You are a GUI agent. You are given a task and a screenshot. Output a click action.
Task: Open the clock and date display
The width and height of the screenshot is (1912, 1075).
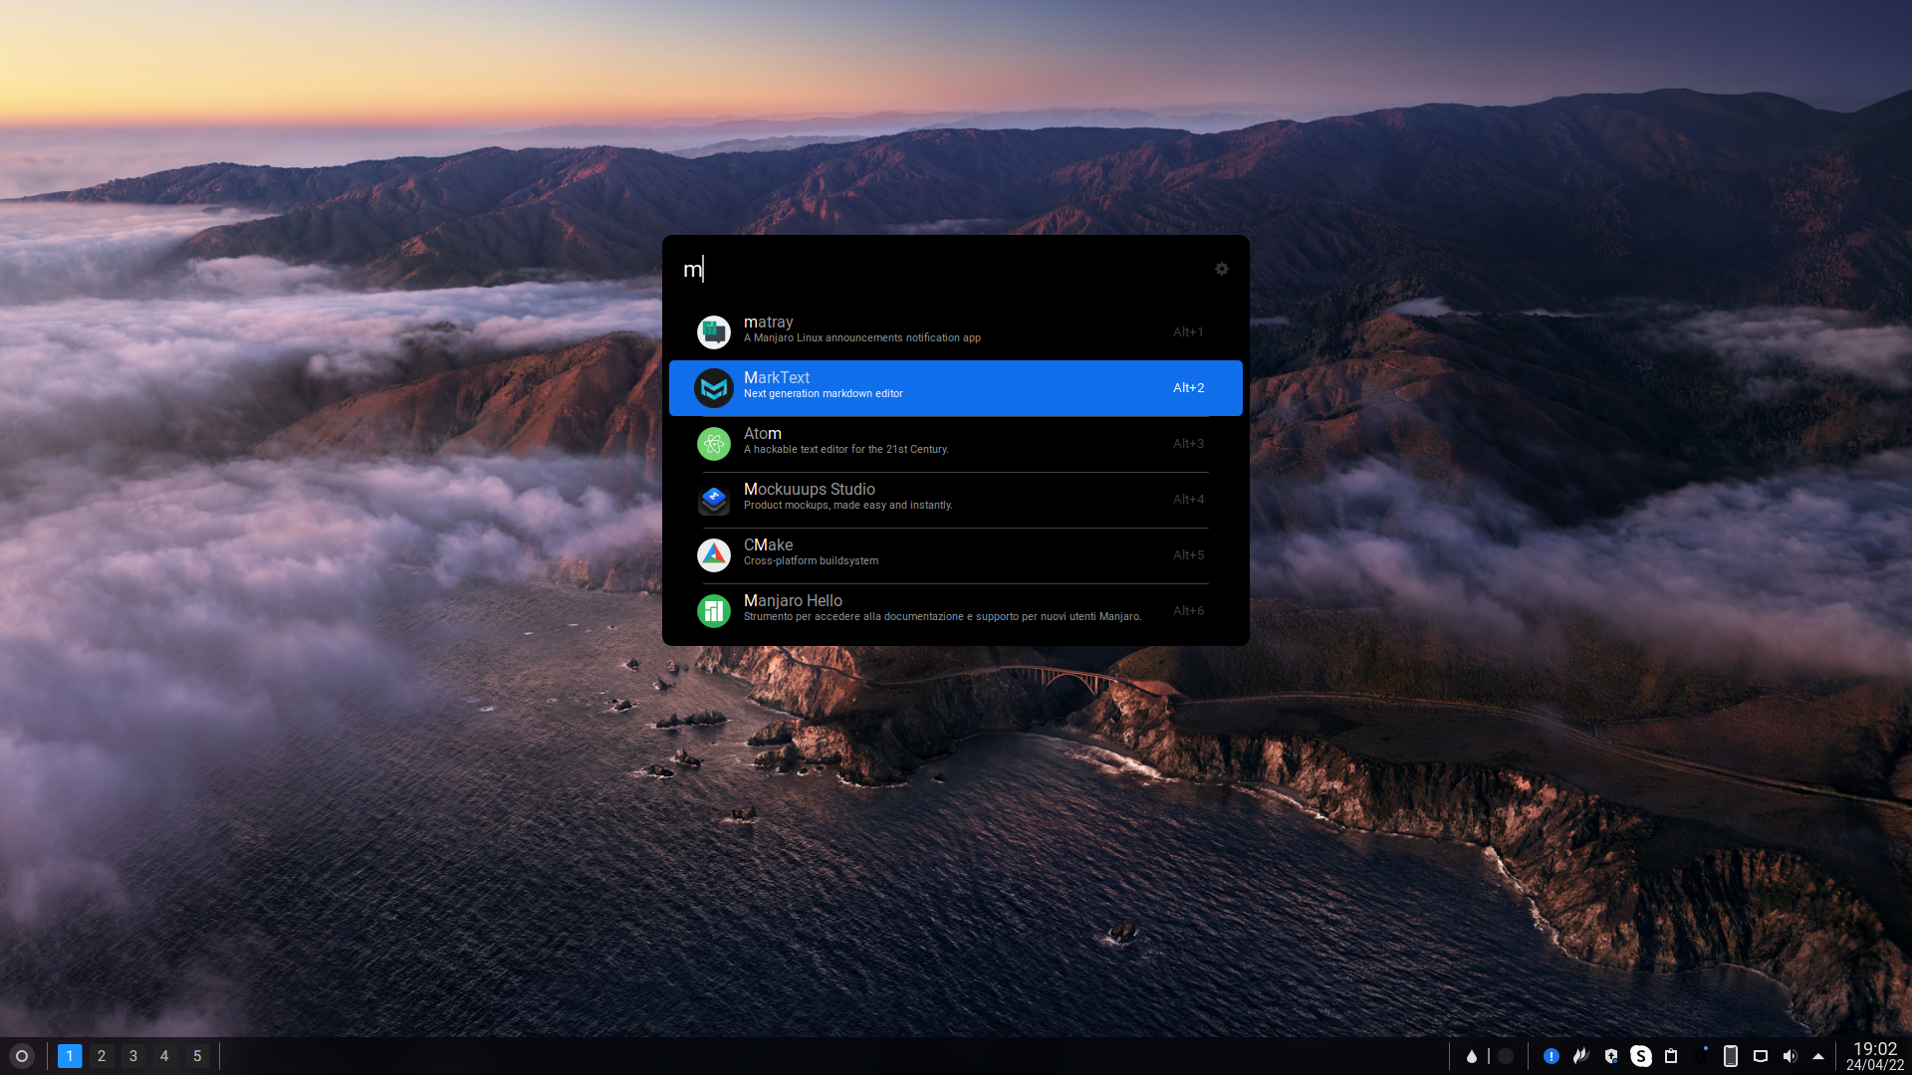[x=1874, y=1056]
